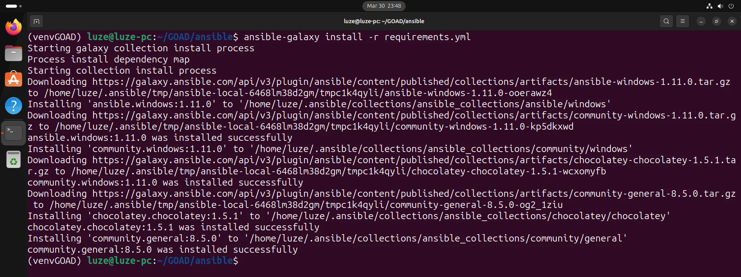Open Ubuntu App Center
The width and height of the screenshot is (741, 277).
14,79
